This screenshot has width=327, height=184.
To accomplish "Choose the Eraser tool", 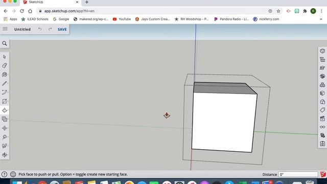I will click(5, 66).
